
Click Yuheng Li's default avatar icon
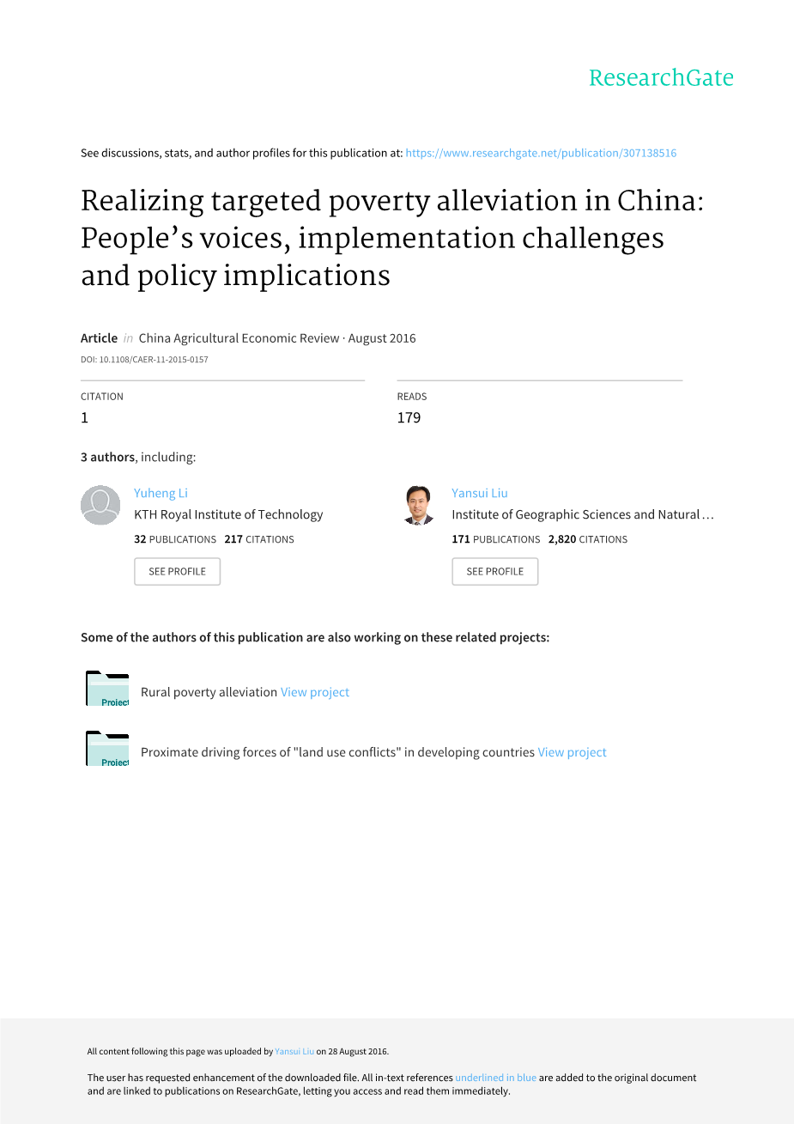coord(100,505)
